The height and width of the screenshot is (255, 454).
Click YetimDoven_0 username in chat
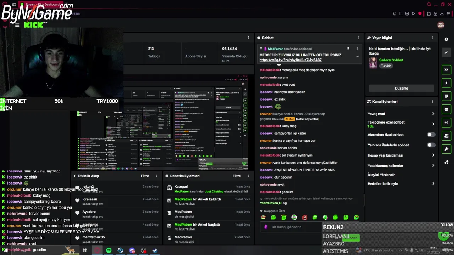coord(271,203)
